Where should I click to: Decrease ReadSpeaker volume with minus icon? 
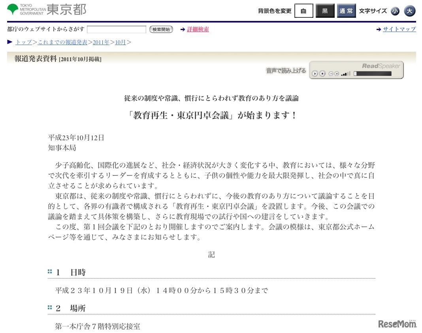click(x=331, y=74)
